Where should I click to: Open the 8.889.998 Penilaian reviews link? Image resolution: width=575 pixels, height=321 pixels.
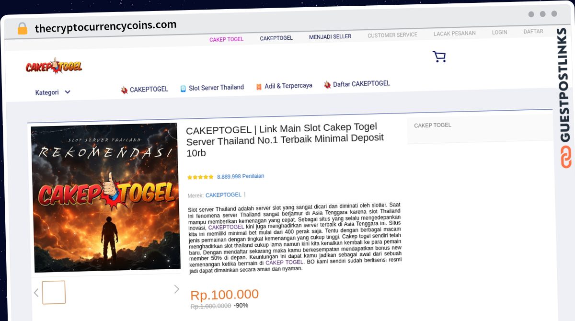point(241,176)
